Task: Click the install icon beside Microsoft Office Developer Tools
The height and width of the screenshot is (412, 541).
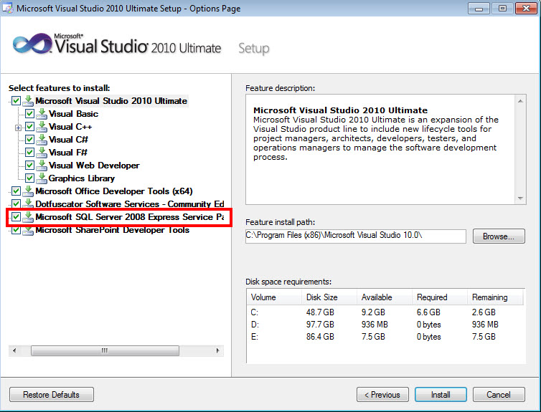Action: coord(28,191)
